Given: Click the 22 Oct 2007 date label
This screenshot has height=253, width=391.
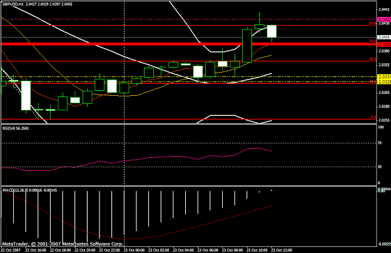Looking at the screenshot, I should click(11, 250).
